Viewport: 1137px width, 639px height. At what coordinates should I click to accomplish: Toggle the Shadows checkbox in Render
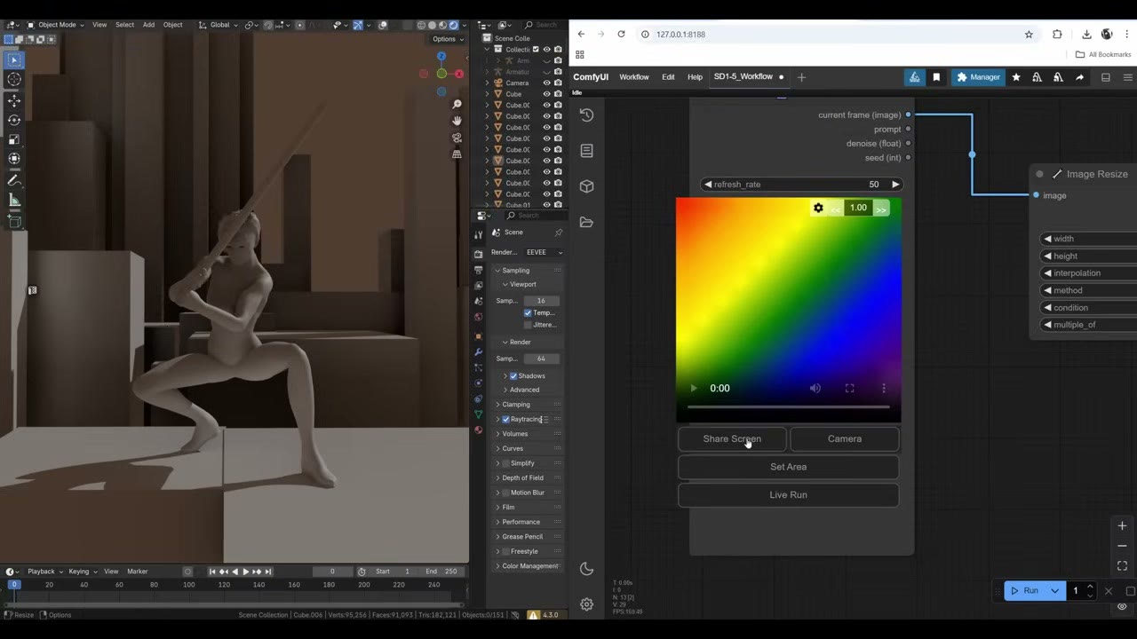click(x=513, y=376)
